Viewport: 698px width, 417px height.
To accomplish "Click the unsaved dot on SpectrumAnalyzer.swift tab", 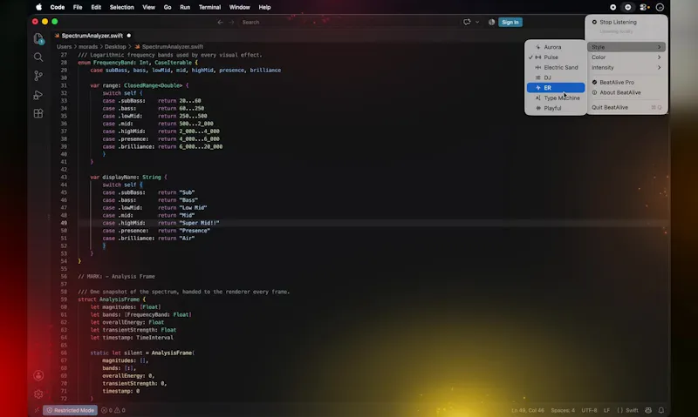I will pos(128,36).
